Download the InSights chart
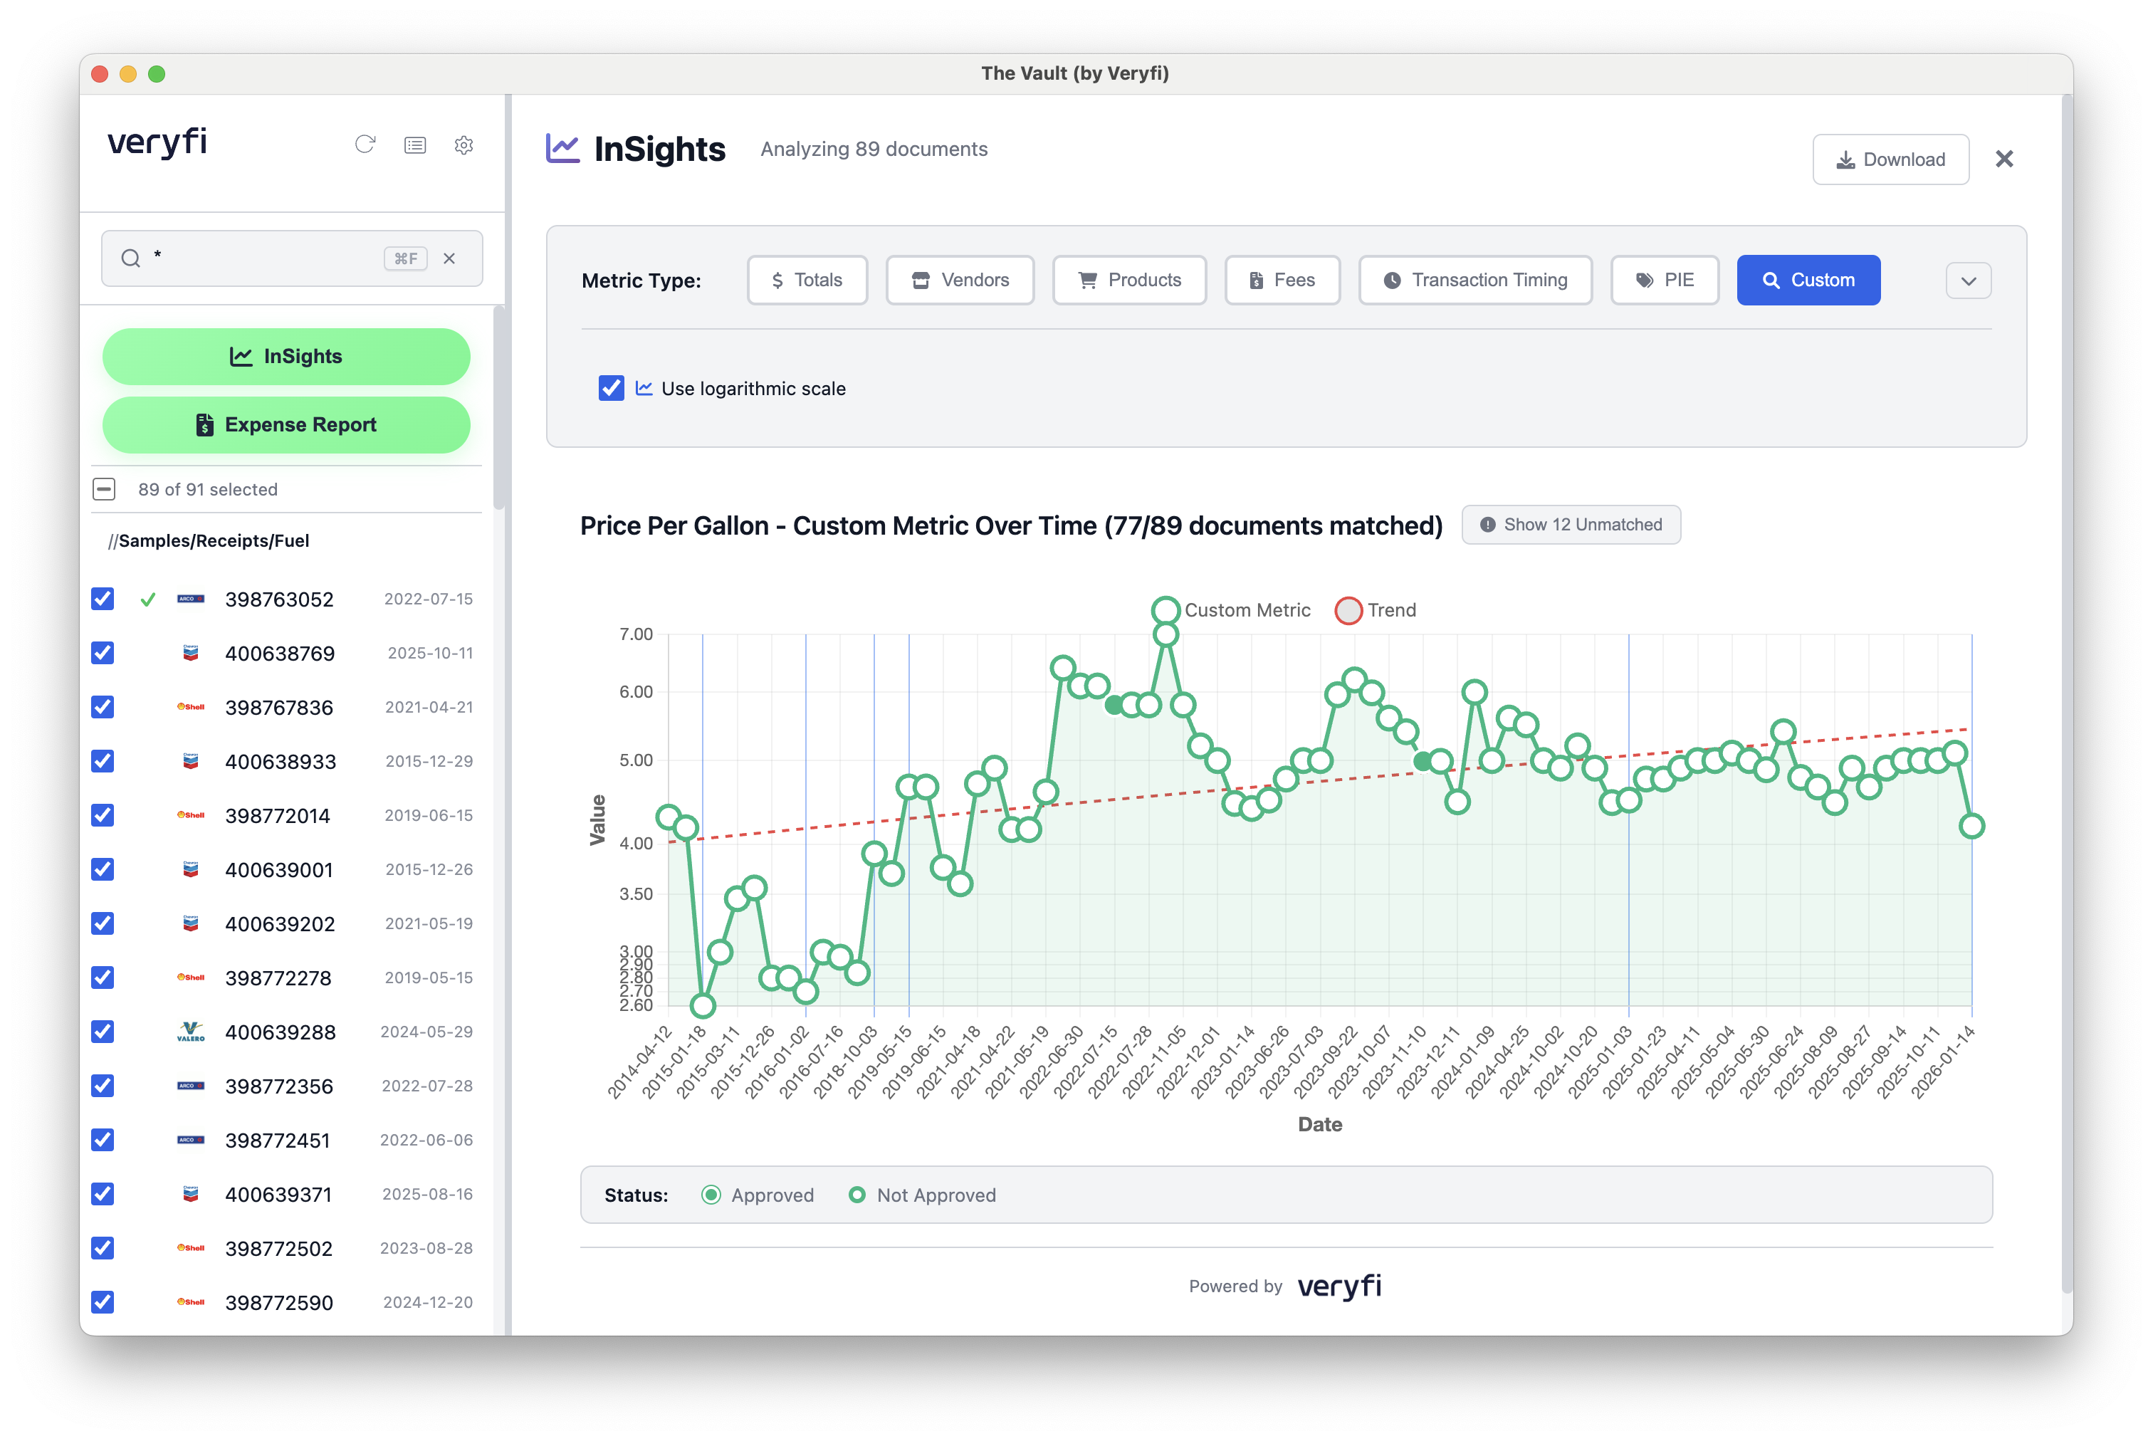This screenshot has height=1441, width=2153. pos(1890,159)
